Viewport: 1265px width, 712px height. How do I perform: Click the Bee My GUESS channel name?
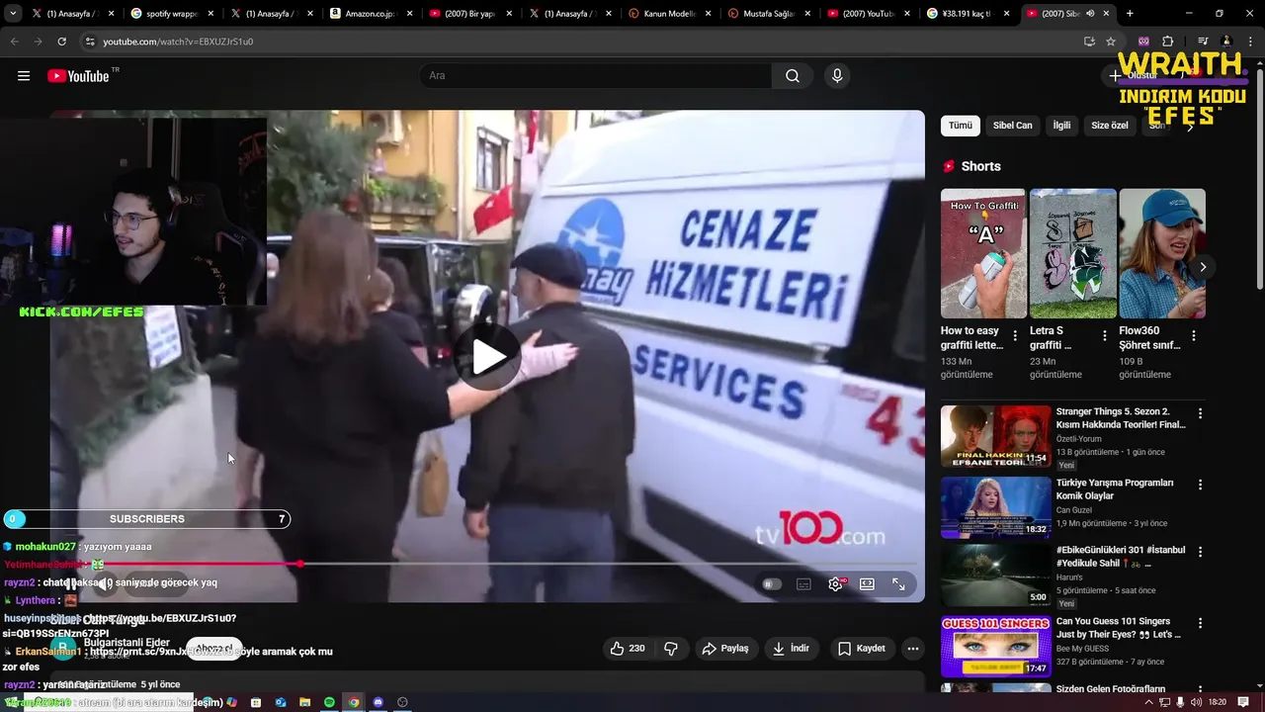pos(1088,649)
